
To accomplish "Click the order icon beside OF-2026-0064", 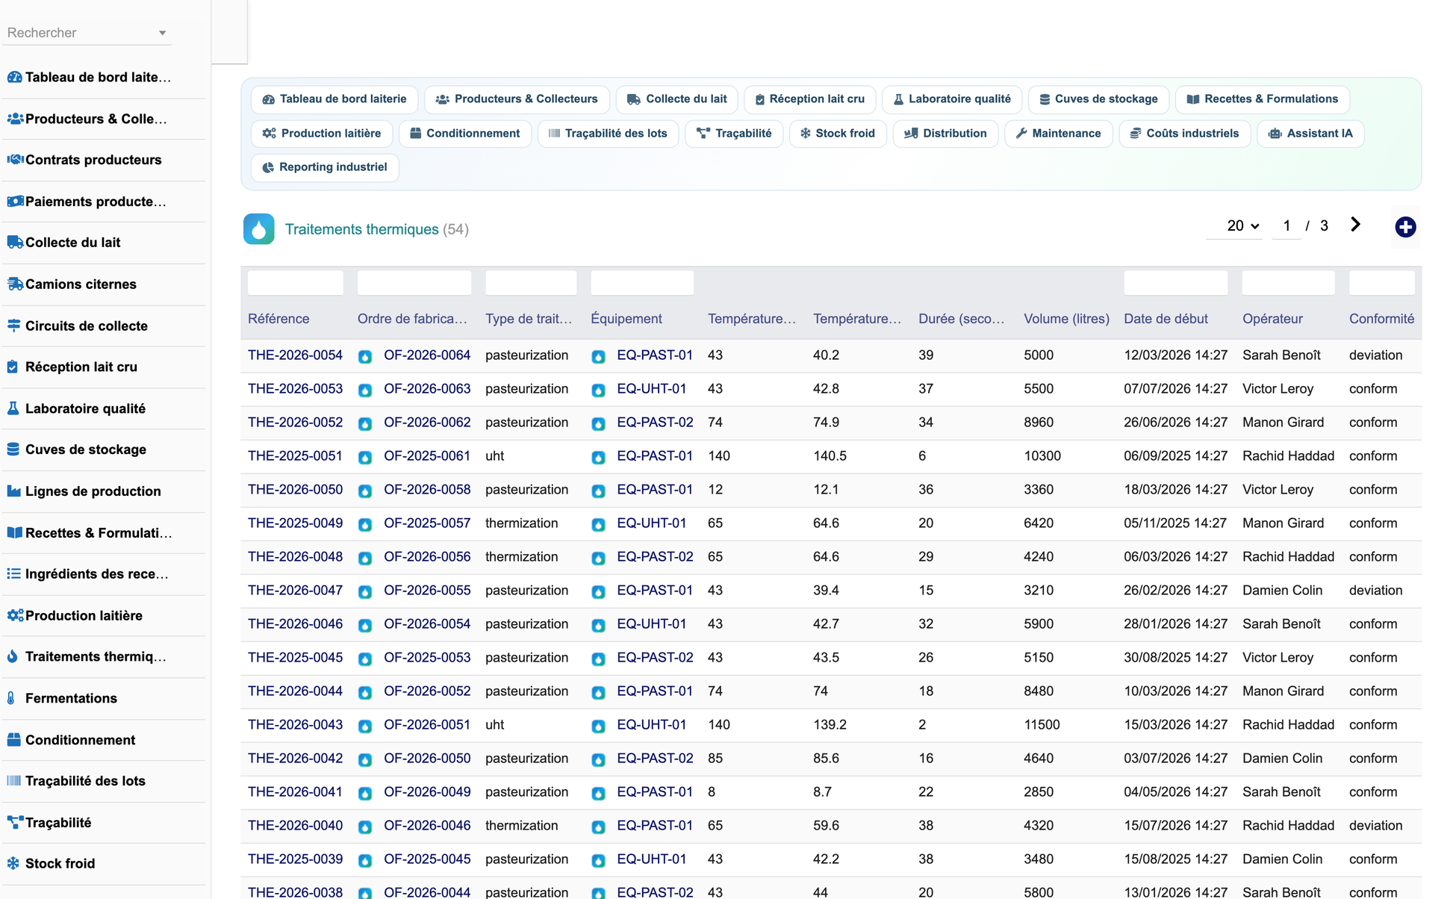I will (x=365, y=356).
